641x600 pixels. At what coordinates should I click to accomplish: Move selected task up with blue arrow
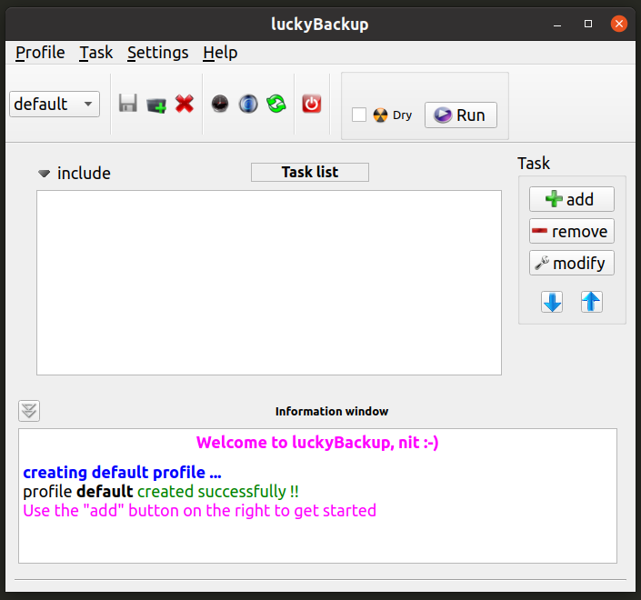click(x=592, y=302)
